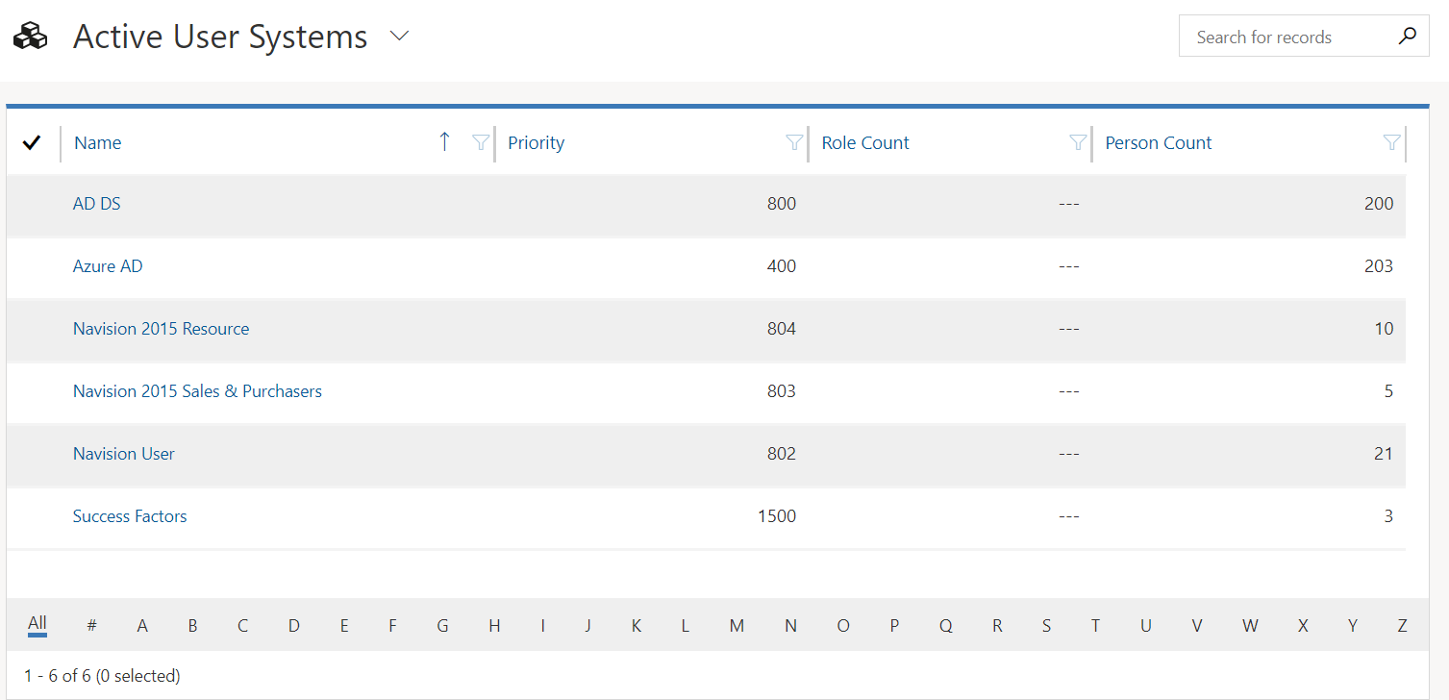Filter records by letter S
This screenshot has height=700, width=1449.
tap(1046, 626)
